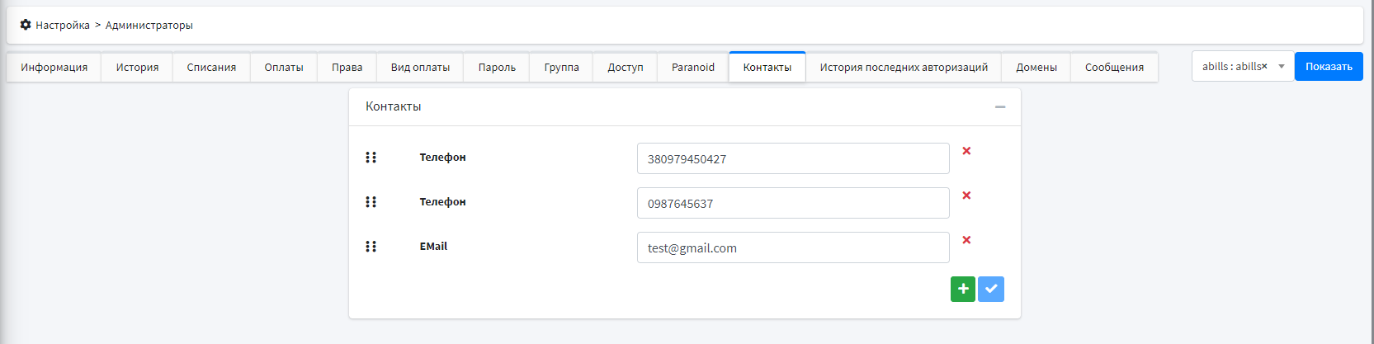Remove the 0987645637 phone contact
The image size is (1374, 344).
tap(966, 196)
